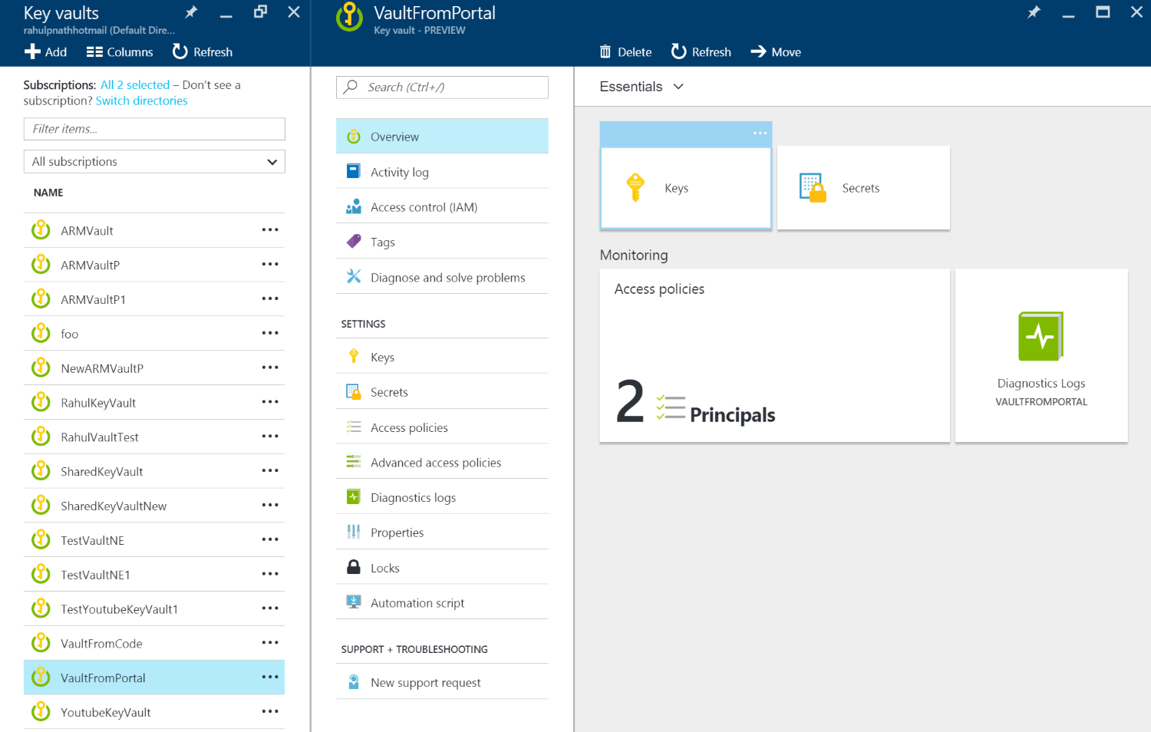Click the Diagnose wrench icon

pos(354,276)
